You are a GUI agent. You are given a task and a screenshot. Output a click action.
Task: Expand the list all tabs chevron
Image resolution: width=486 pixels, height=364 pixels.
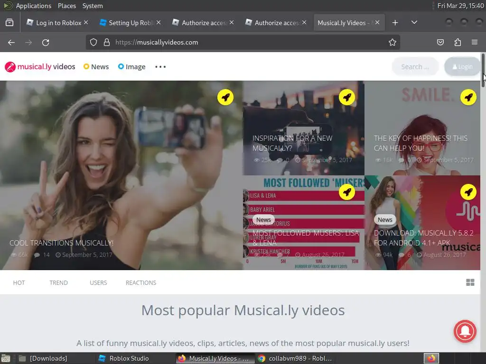point(414,23)
